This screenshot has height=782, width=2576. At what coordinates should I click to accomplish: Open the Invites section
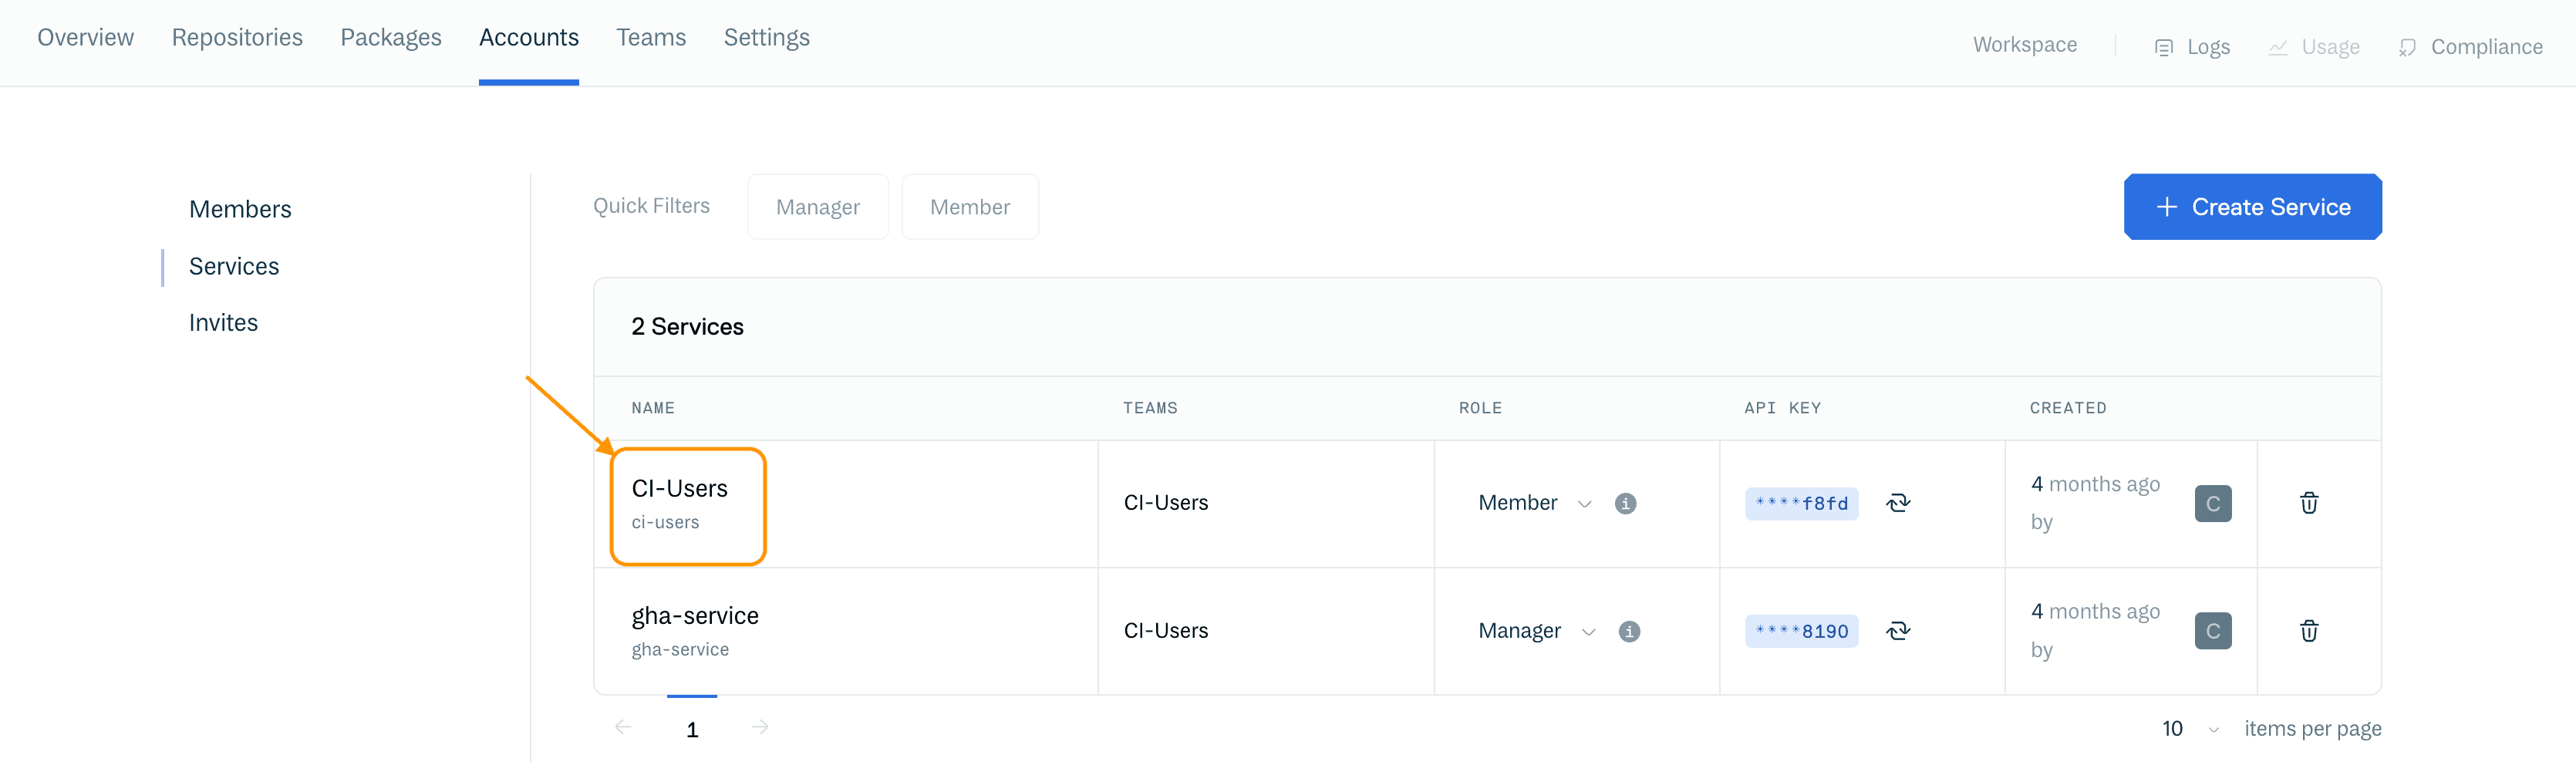click(x=223, y=322)
